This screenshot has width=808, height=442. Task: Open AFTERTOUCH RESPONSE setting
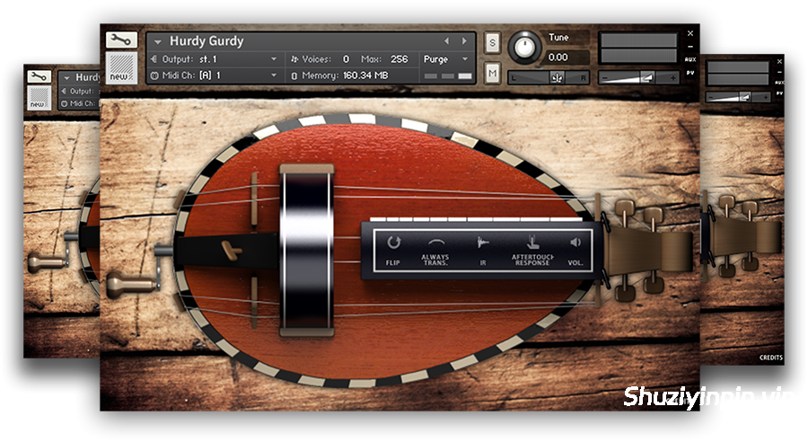(532, 252)
